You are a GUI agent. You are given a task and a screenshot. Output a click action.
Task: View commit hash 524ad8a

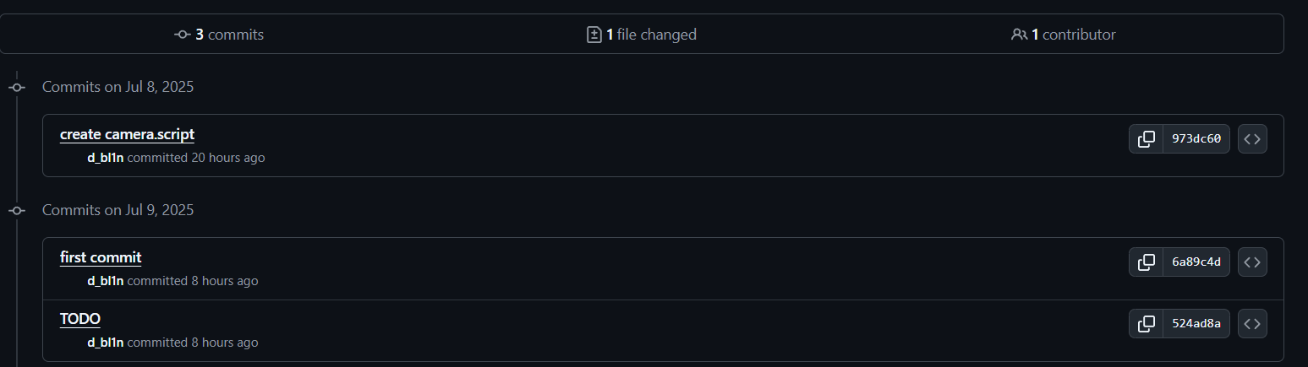pos(1196,324)
